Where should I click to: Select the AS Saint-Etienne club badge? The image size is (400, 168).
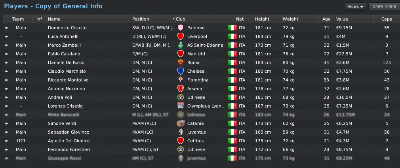click(x=181, y=45)
